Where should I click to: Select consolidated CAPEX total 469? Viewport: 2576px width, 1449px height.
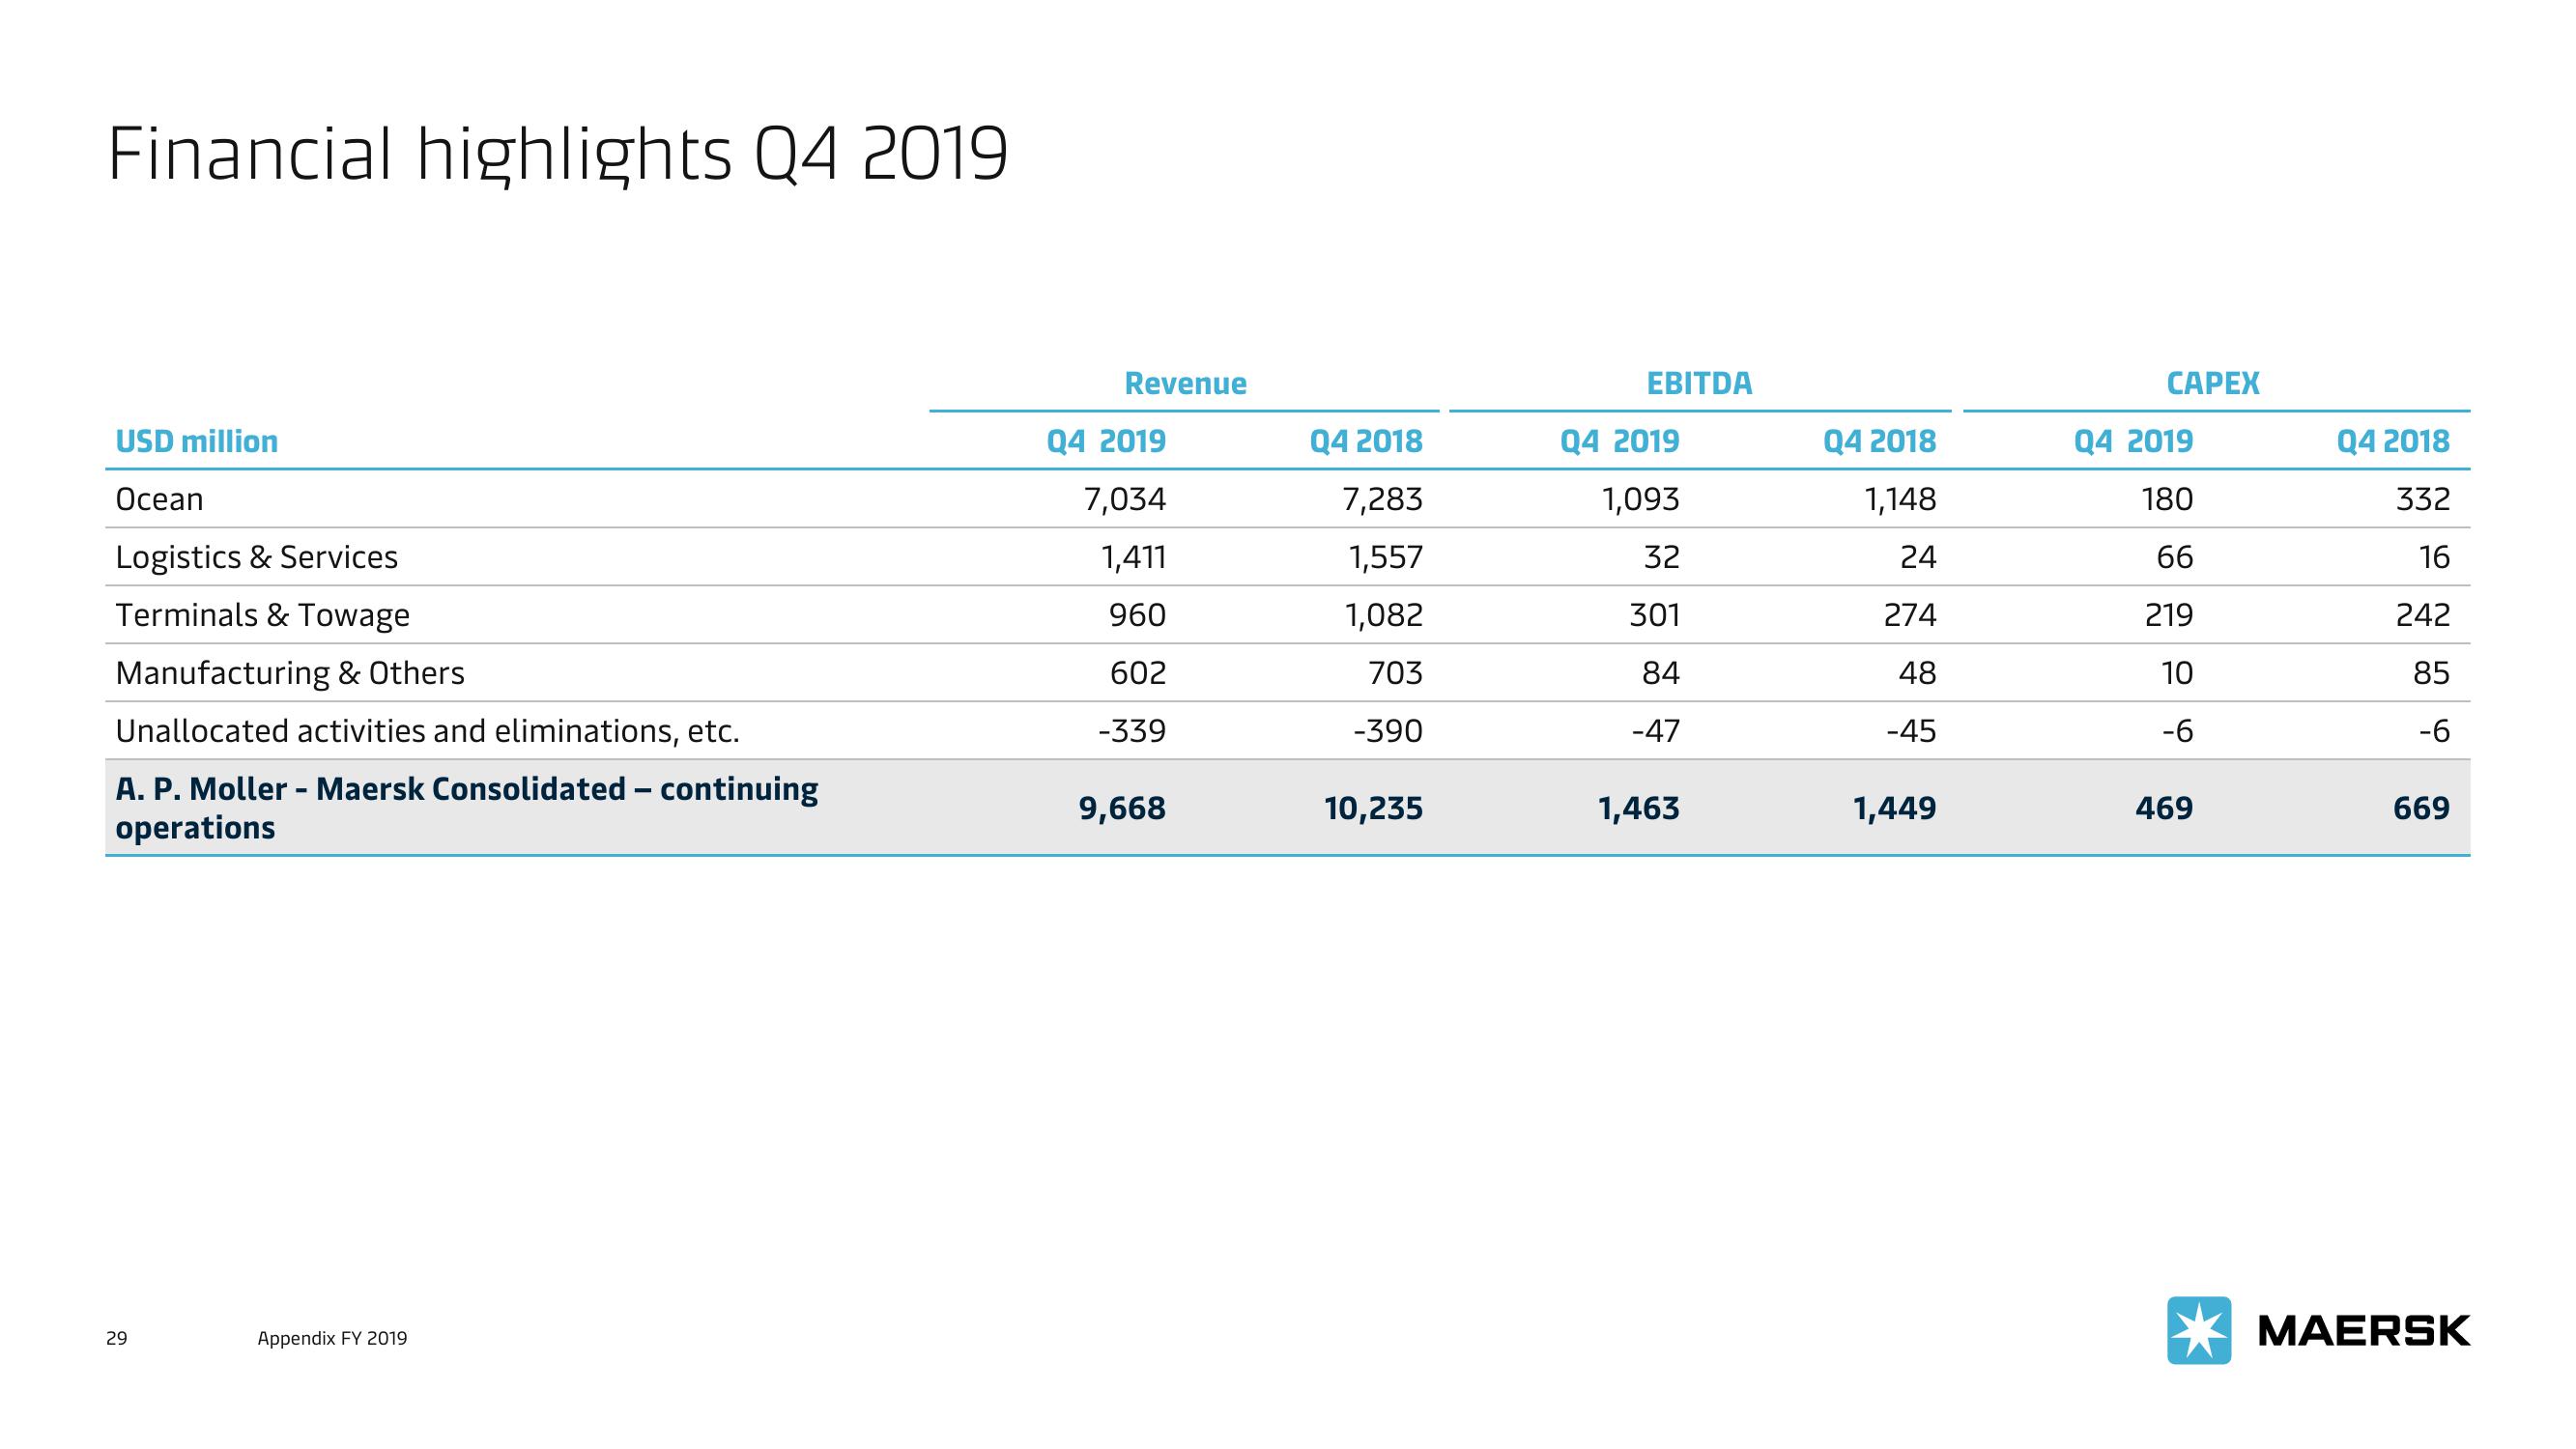[2164, 808]
